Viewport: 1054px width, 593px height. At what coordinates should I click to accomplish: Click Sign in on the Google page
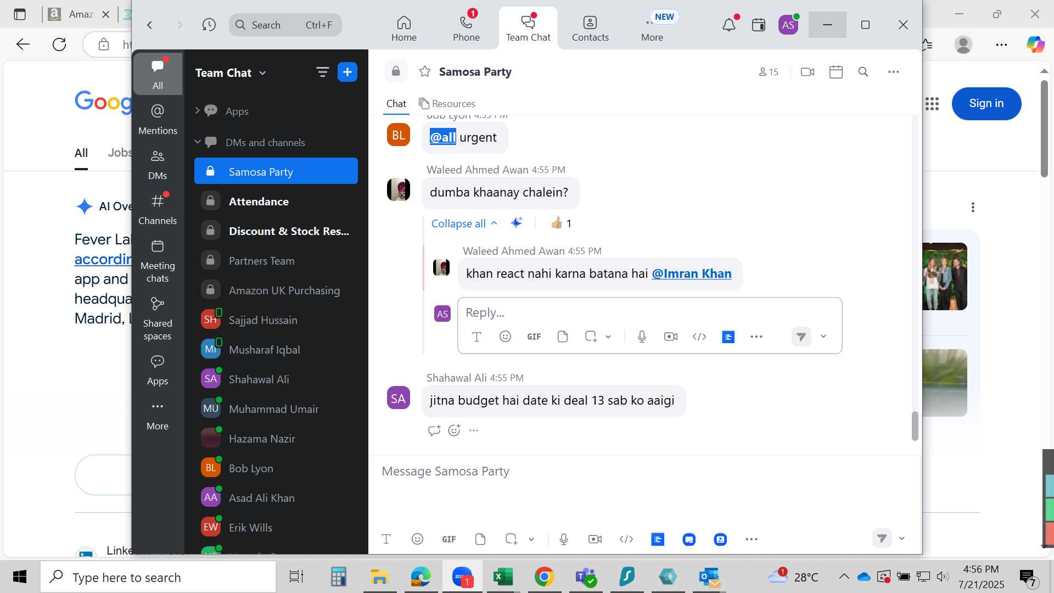click(986, 103)
